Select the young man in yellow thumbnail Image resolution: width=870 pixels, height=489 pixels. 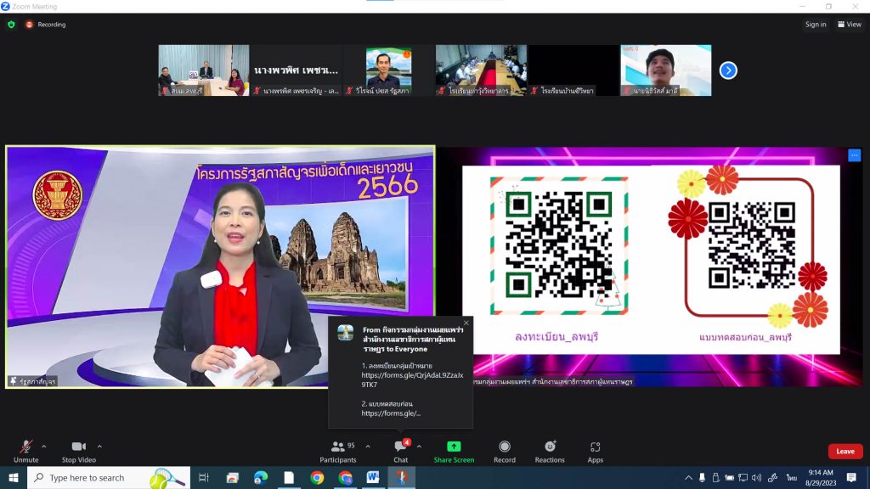tap(666, 70)
